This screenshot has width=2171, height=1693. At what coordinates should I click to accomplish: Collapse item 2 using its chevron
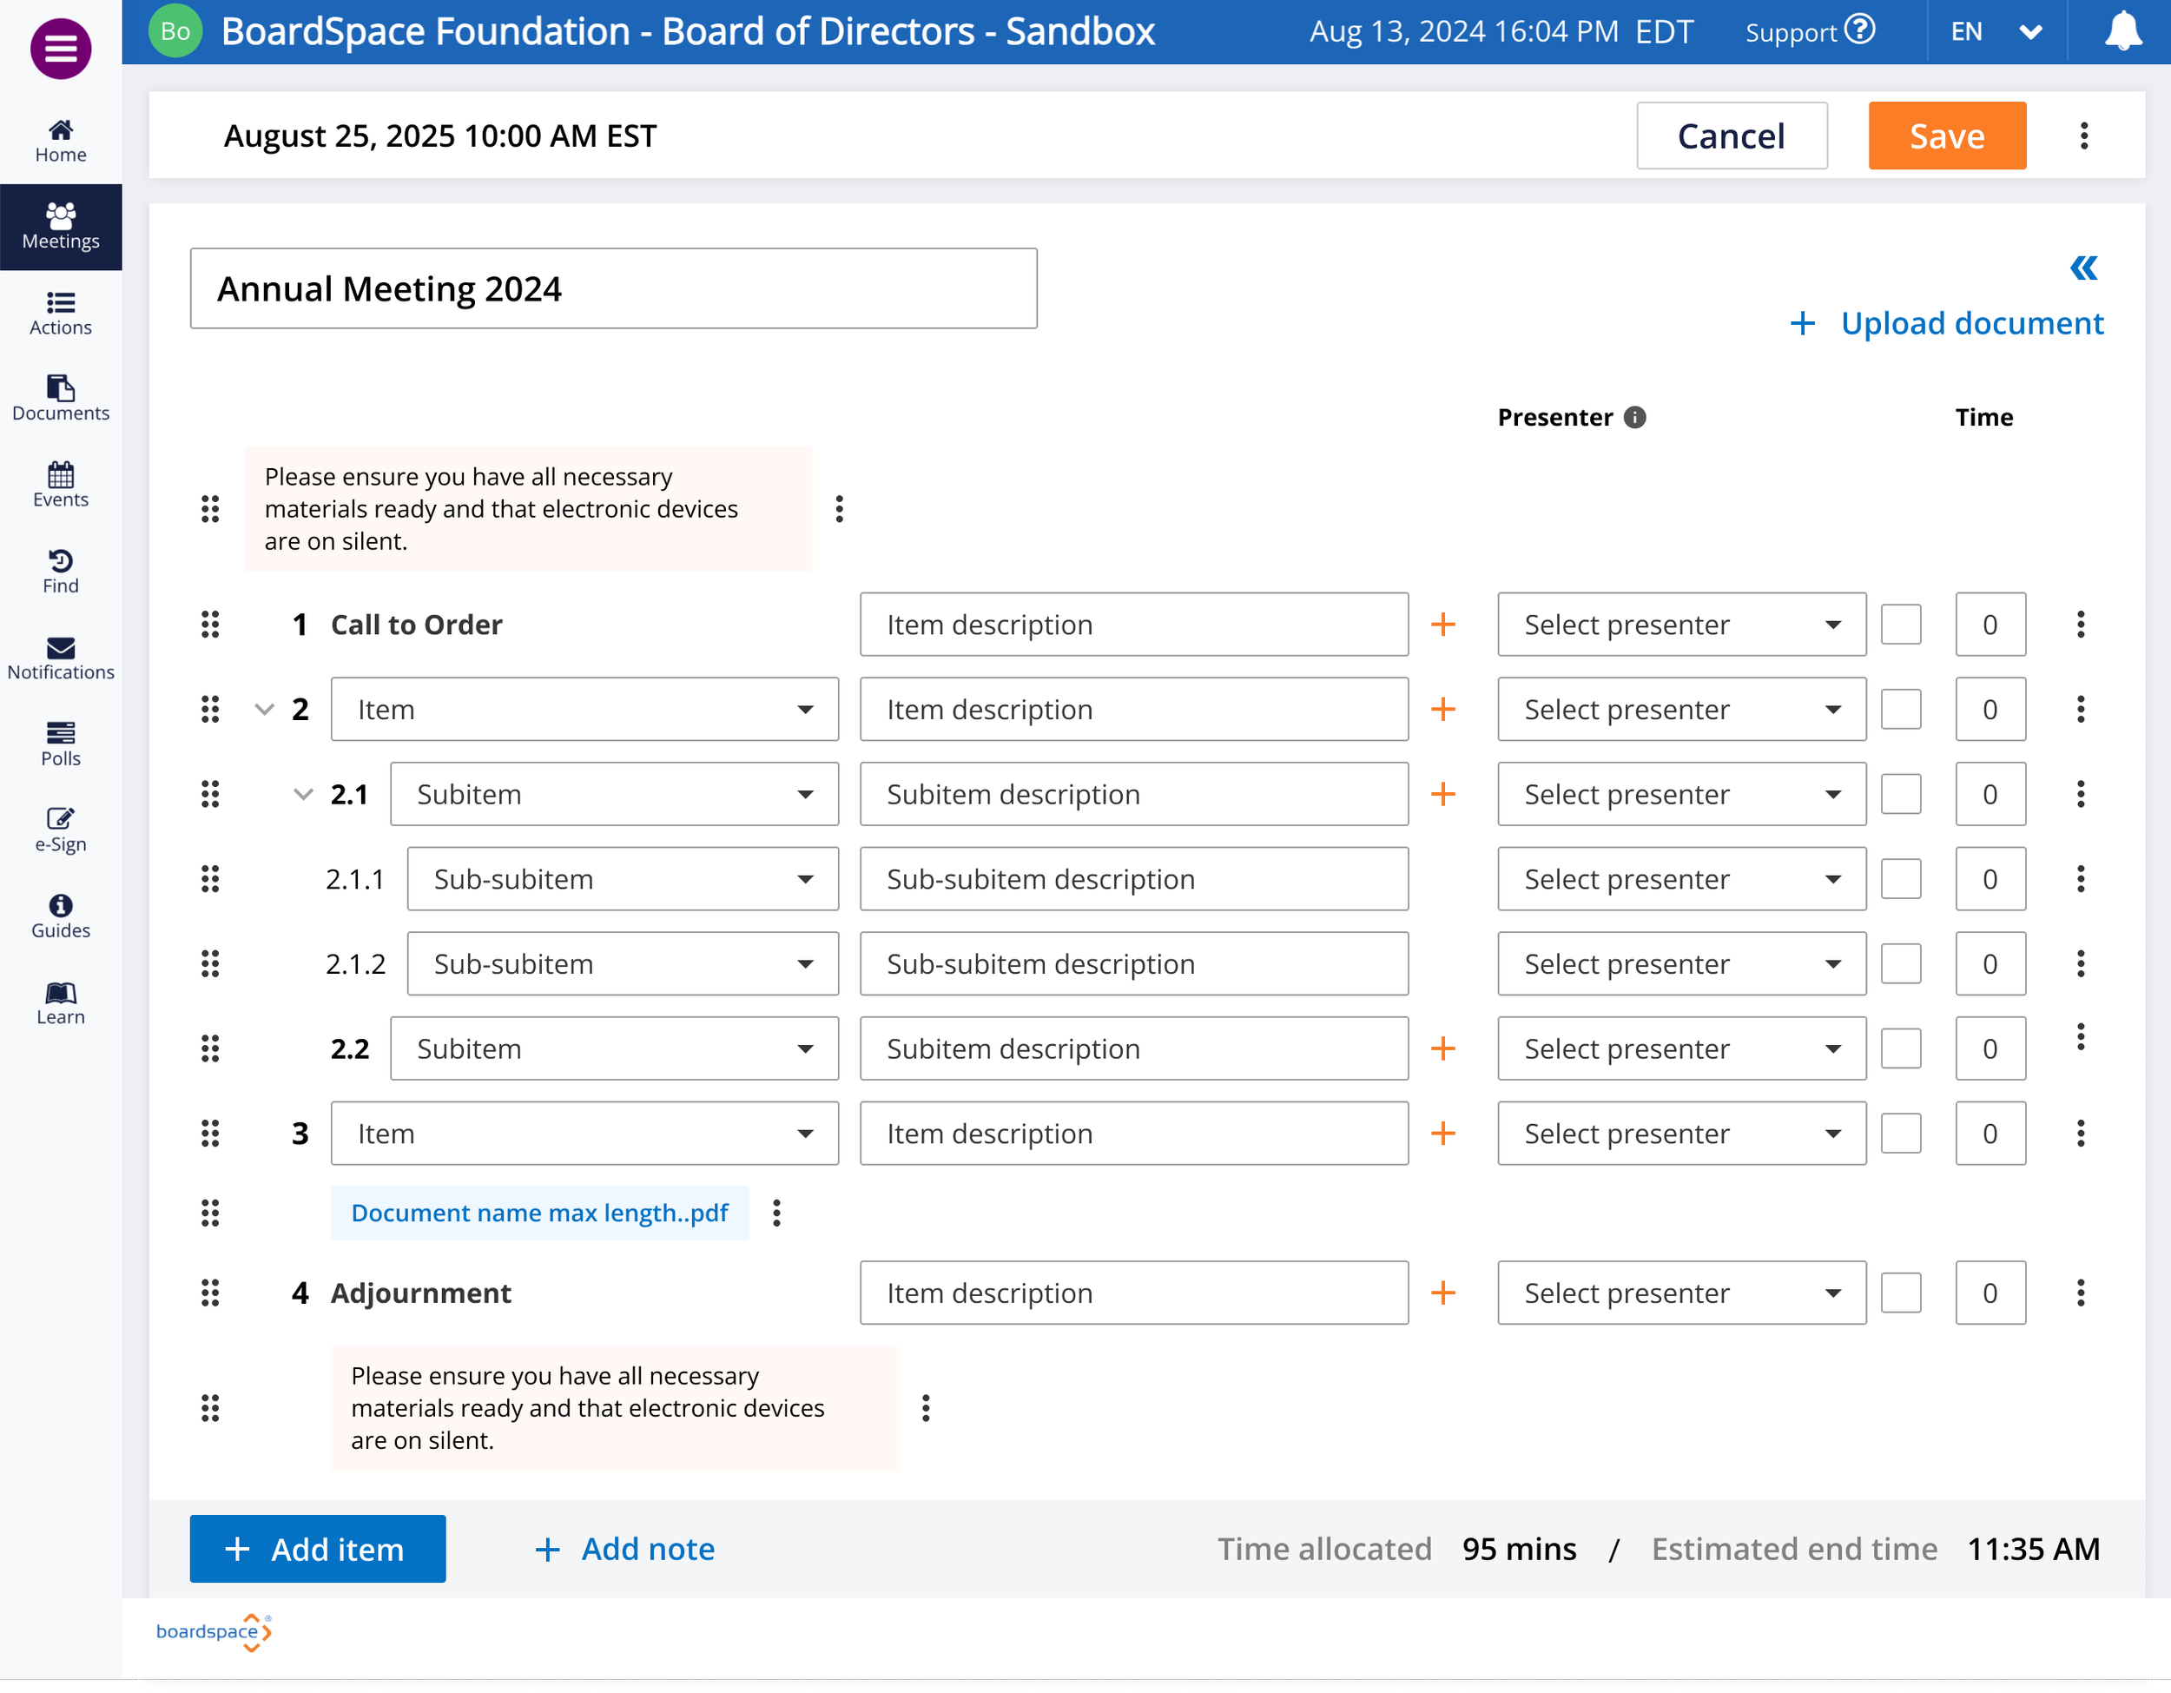tap(264, 709)
